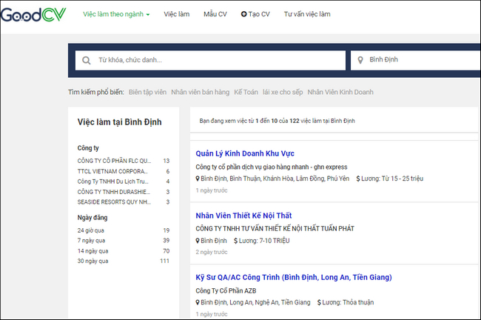Click the location pin icon beside Bình Định field
This screenshot has height=320, width=481.
pyautogui.click(x=360, y=60)
